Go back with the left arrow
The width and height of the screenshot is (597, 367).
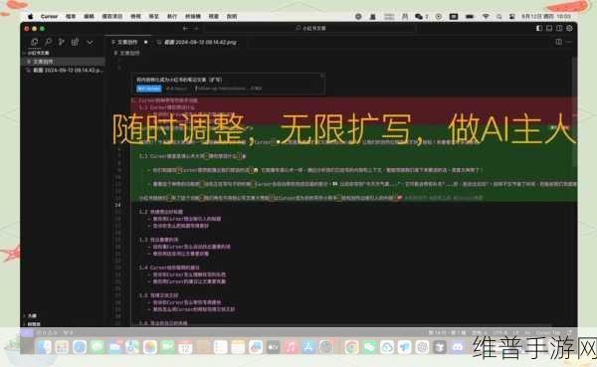pyautogui.click(x=185, y=28)
